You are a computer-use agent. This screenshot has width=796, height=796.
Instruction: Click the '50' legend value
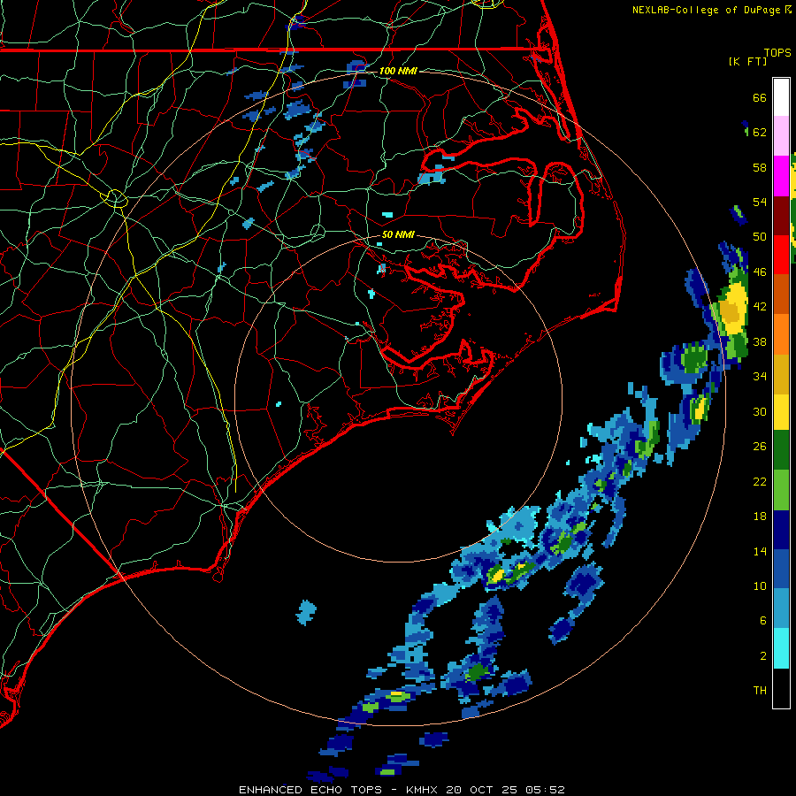[760, 236]
